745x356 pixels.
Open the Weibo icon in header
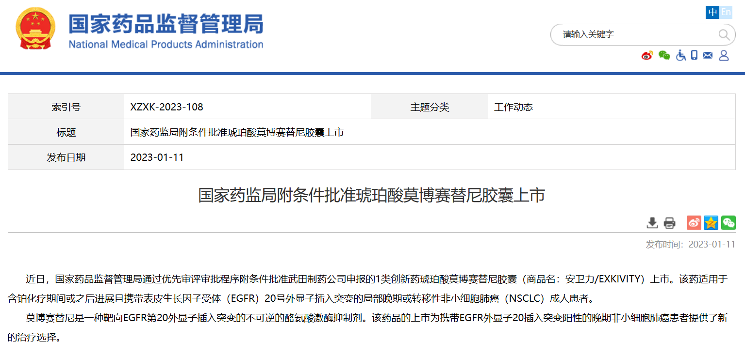[x=647, y=55]
